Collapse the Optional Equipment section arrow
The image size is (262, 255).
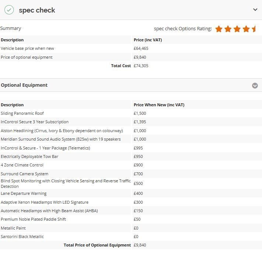click(x=255, y=86)
